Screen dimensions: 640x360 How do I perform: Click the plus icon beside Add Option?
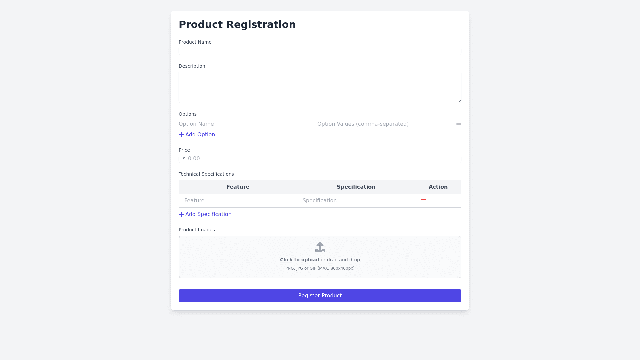181,135
